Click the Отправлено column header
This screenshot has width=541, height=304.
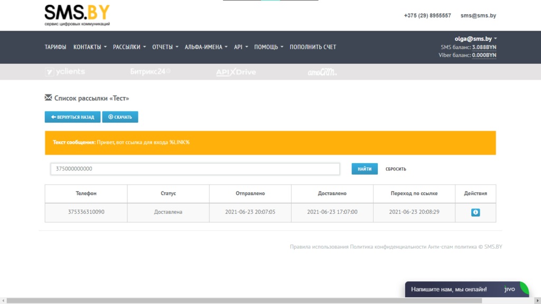coord(250,193)
